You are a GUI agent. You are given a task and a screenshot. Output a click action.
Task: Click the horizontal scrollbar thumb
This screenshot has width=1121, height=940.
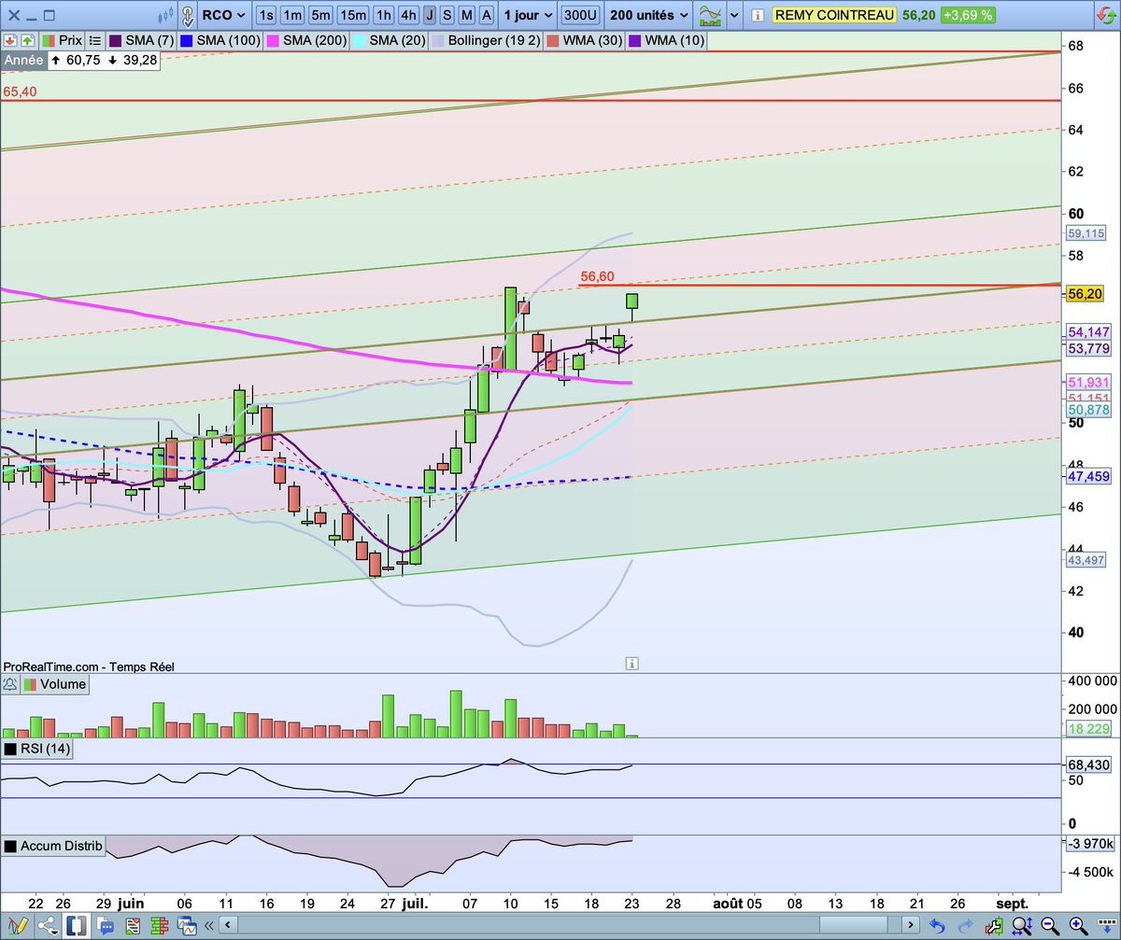click(x=853, y=925)
